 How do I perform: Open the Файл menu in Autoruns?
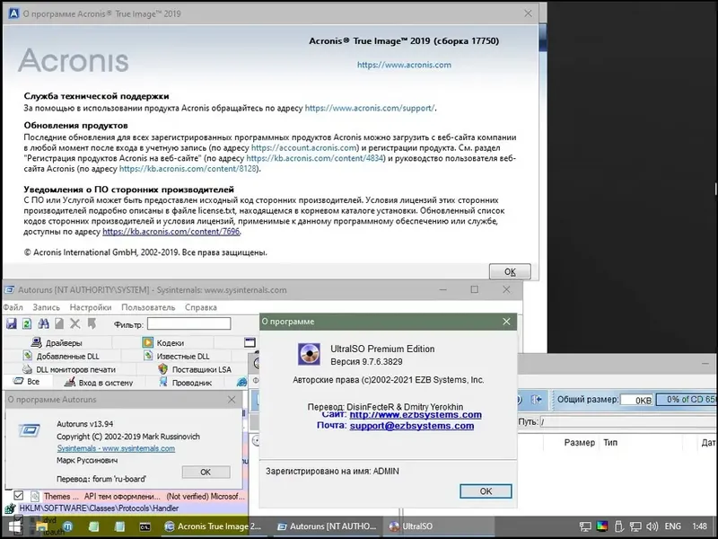(x=13, y=306)
